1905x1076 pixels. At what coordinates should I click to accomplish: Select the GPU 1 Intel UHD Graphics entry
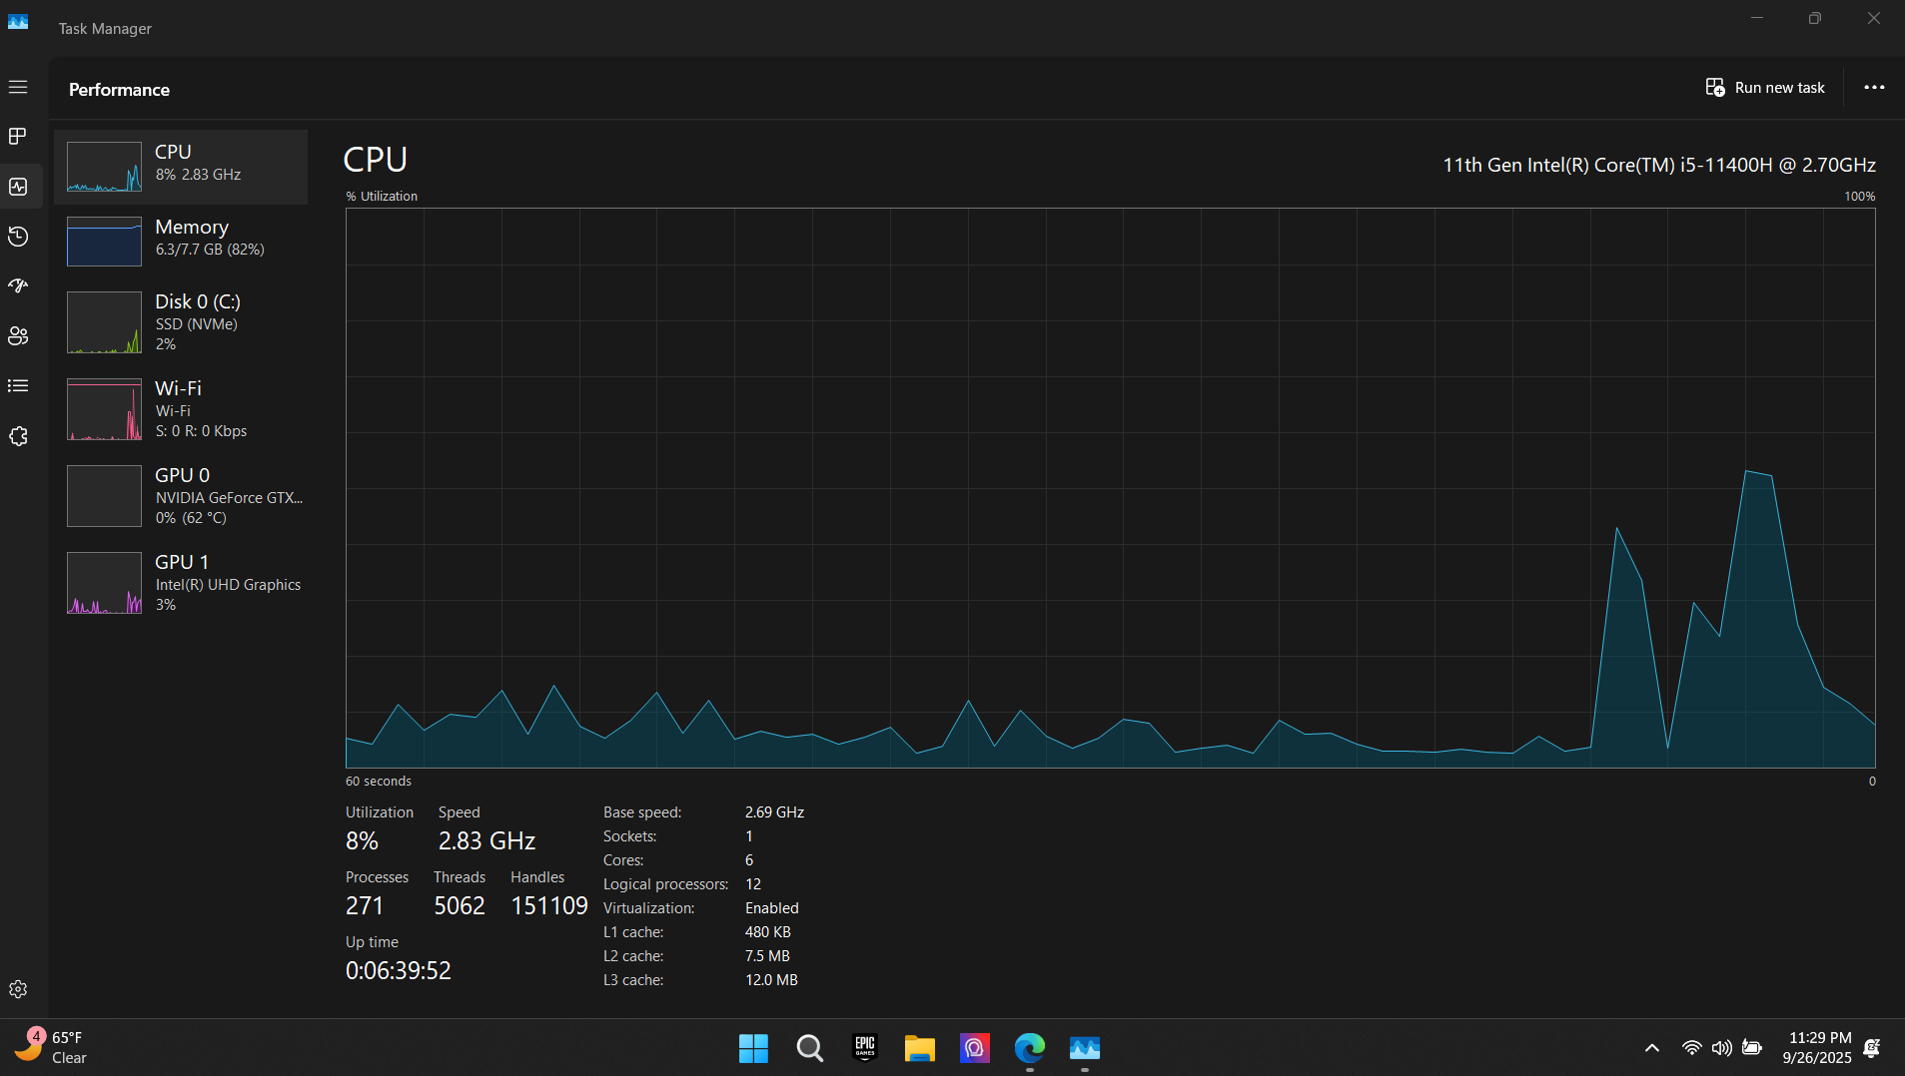click(x=181, y=583)
